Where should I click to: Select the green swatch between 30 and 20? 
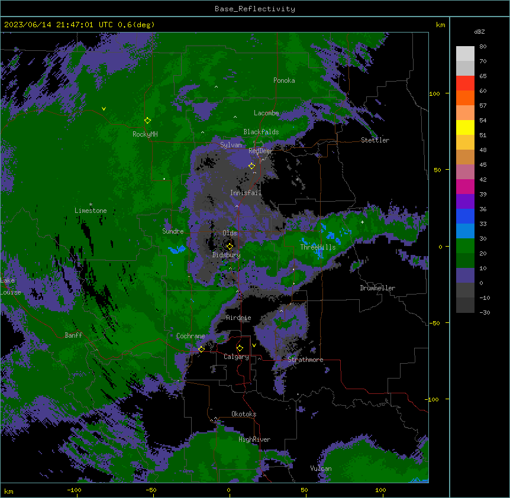click(x=465, y=246)
